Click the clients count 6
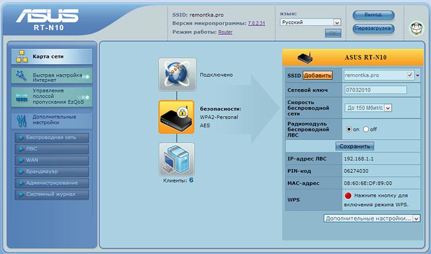 point(191,181)
